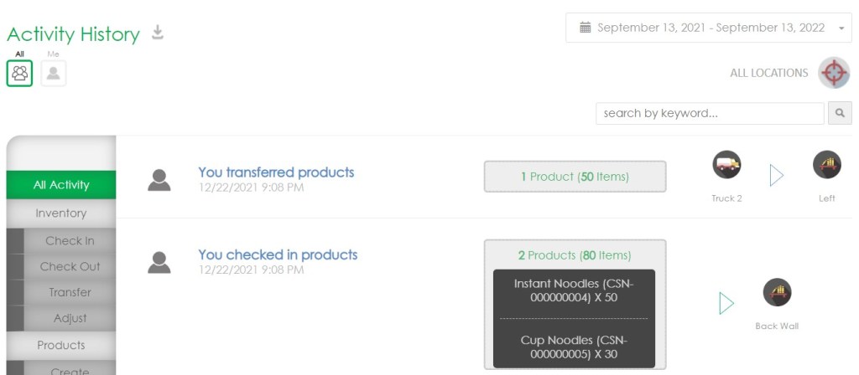Show Adjust activity entries
Image resolution: width=859 pixels, height=375 pixels.
click(x=70, y=318)
